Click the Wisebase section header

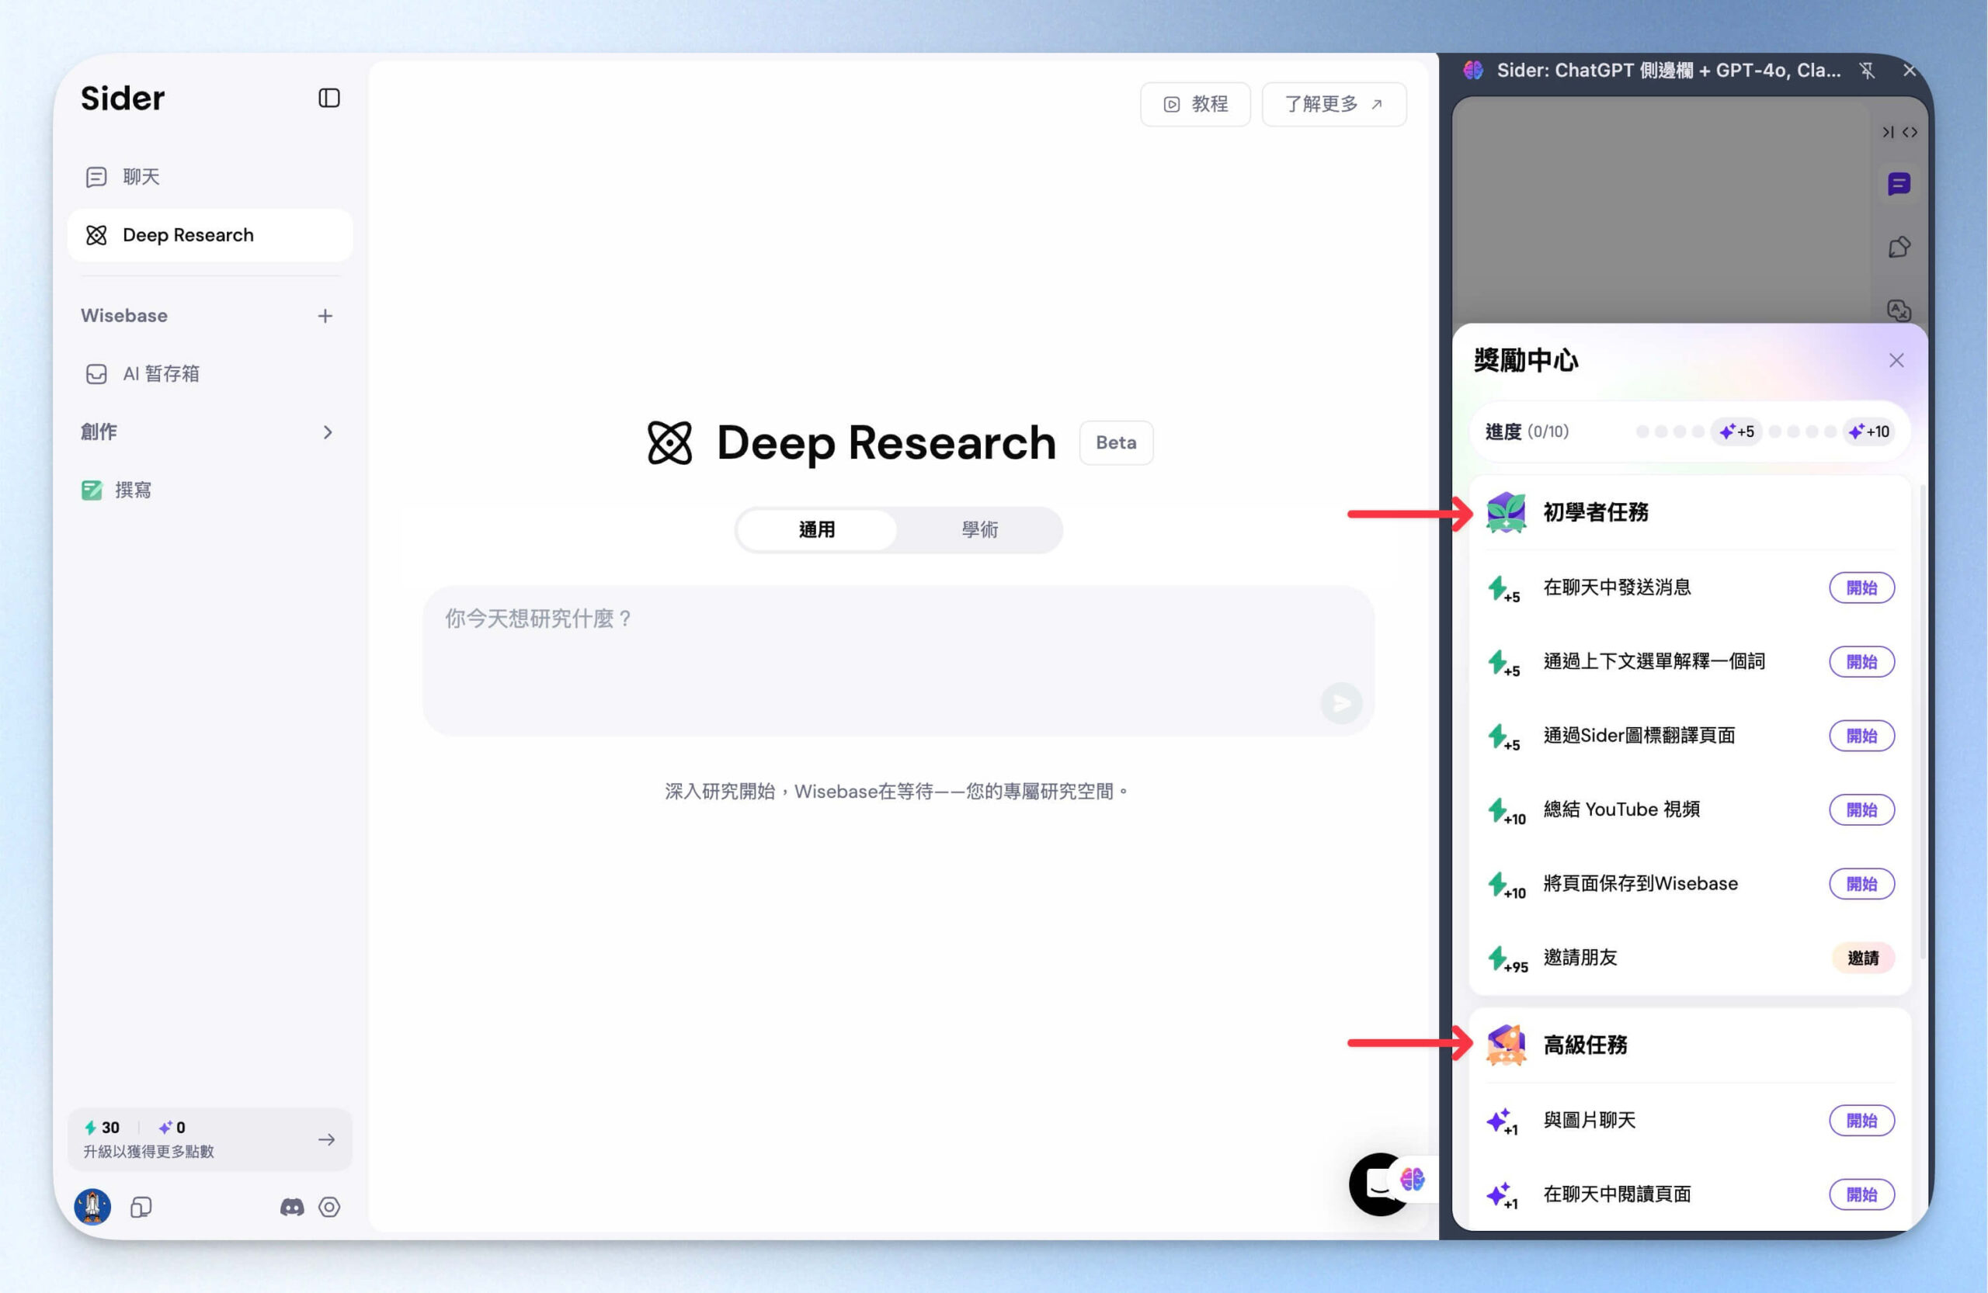click(124, 316)
